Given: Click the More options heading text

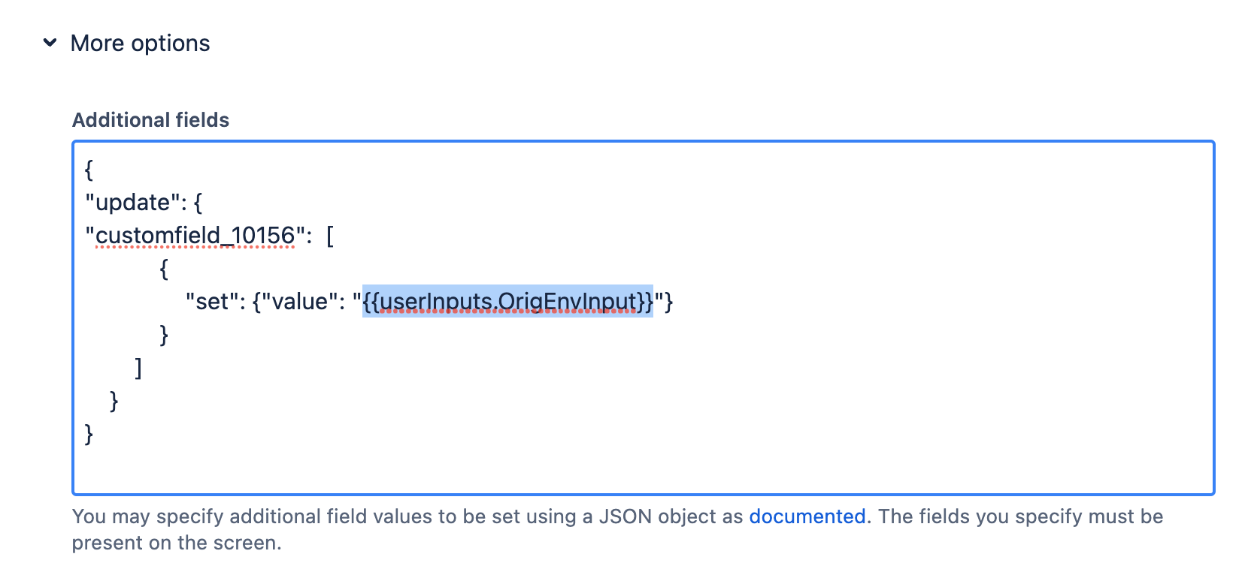Looking at the screenshot, I should (140, 43).
